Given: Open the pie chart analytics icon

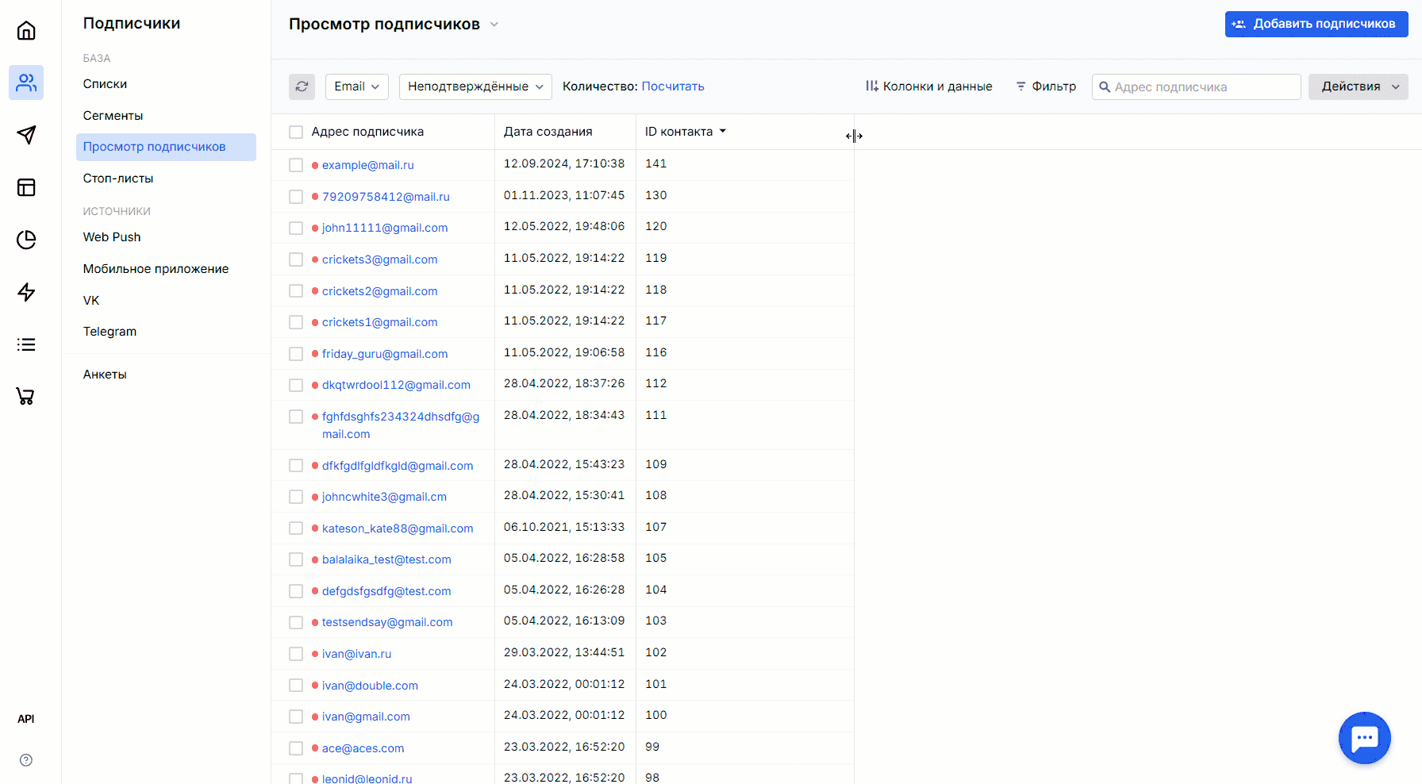Looking at the screenshot, I should tap(26, 240).
